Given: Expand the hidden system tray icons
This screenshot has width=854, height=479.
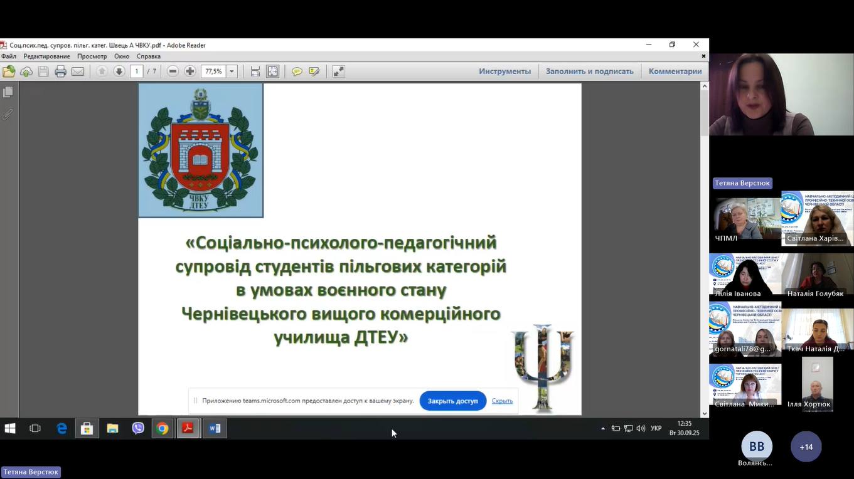Looking at the screenshot, I should coord(603,429).
